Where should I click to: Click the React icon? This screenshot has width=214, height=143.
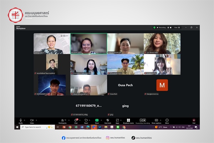point(86,120)
